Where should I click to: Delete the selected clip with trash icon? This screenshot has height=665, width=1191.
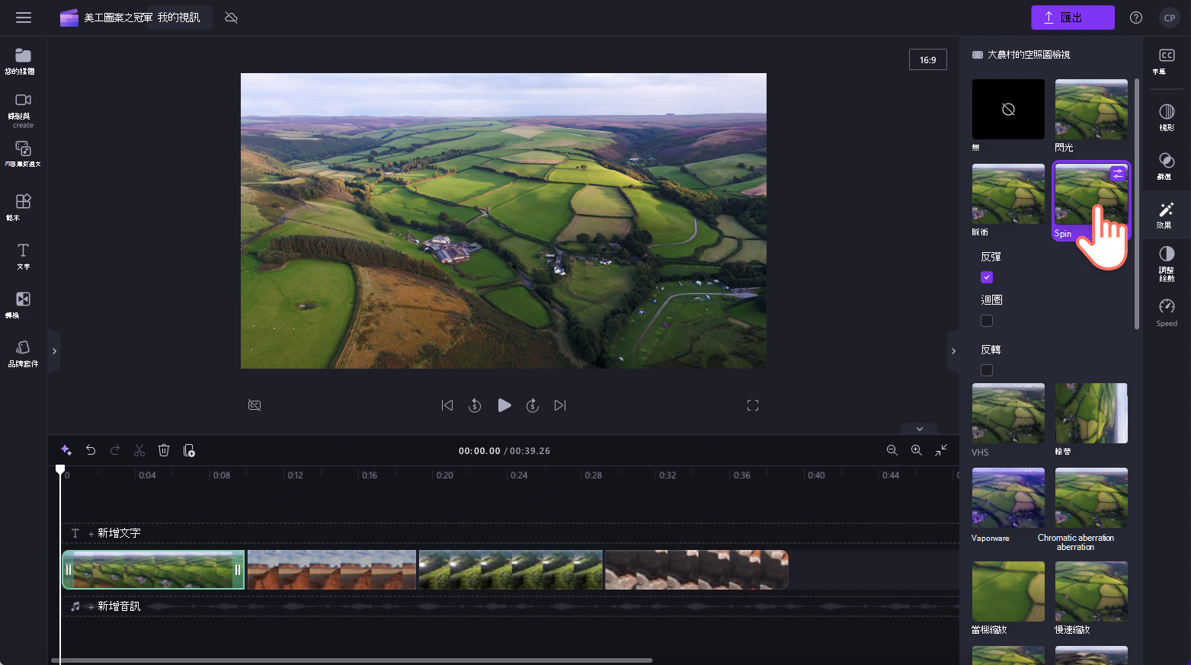coord(164,450)
